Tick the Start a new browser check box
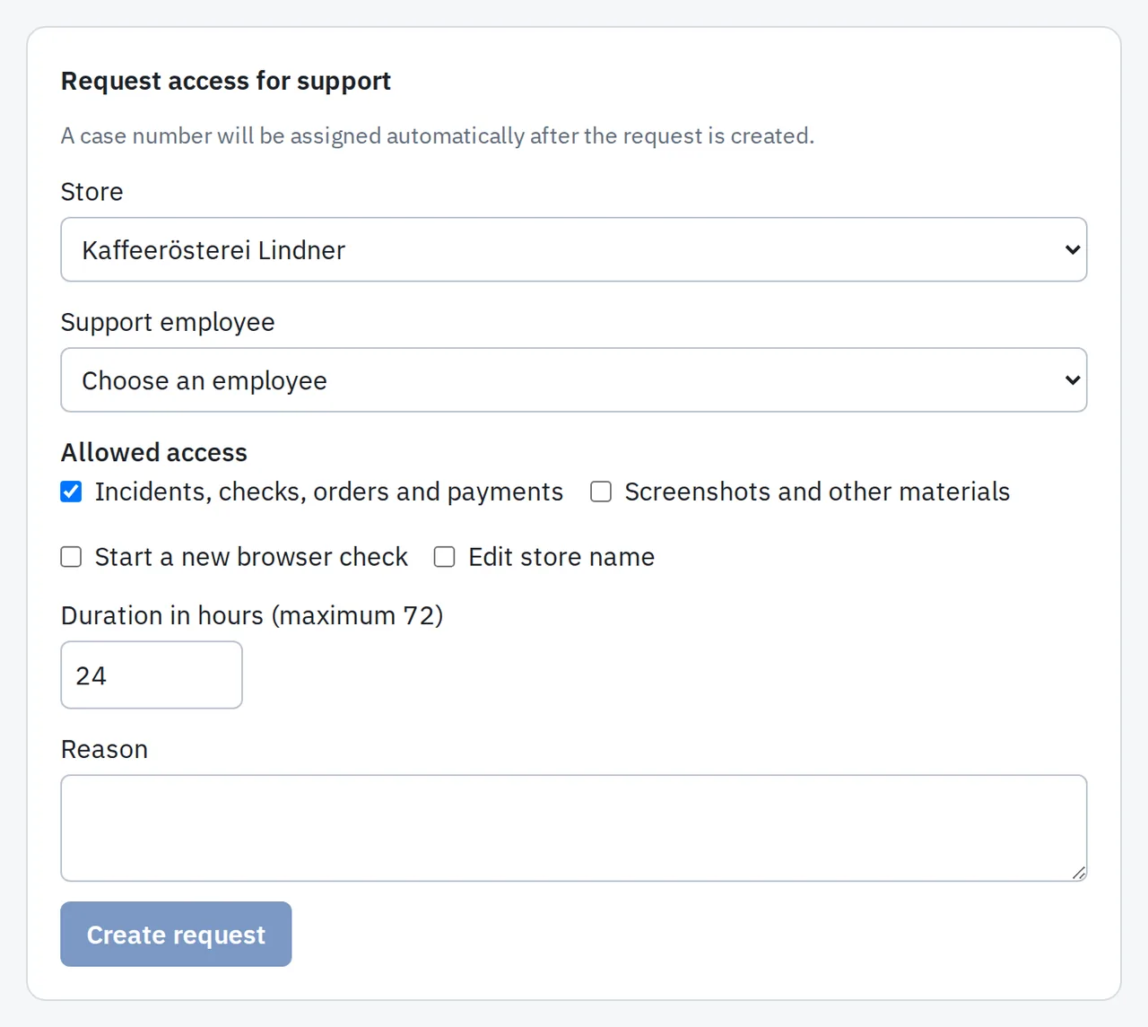Screen dimensions: 1148x1027 (71, 557)
